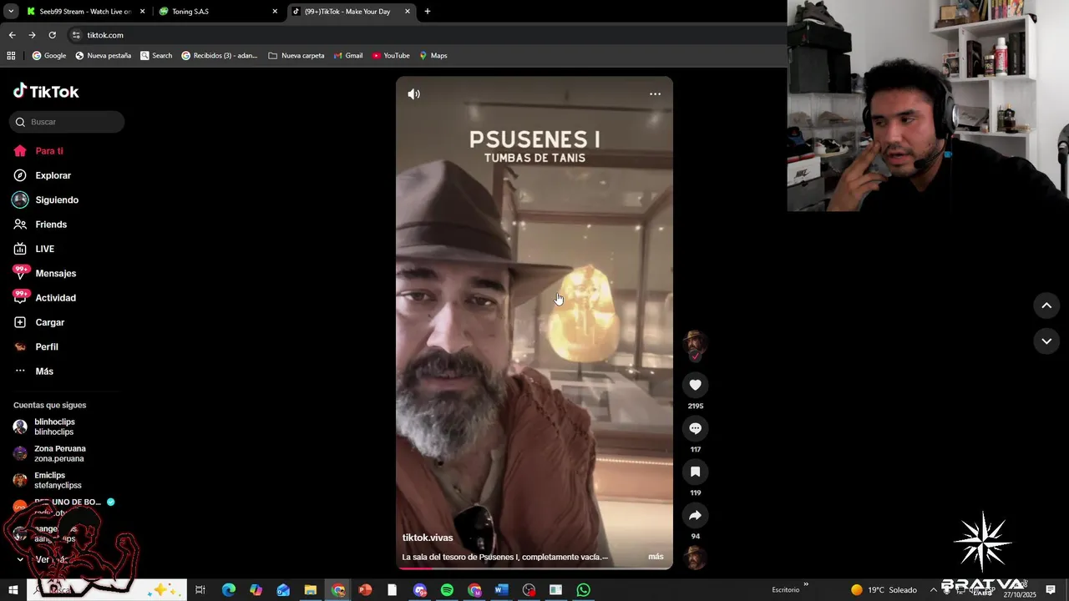
Task: Click the tiktok.vivas username on the video
Action: (x=428, y=538)
